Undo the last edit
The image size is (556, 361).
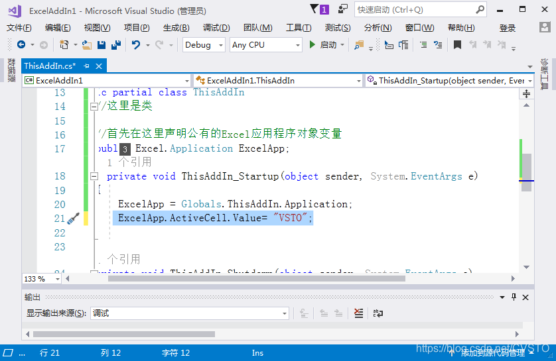tap(136, 44)
